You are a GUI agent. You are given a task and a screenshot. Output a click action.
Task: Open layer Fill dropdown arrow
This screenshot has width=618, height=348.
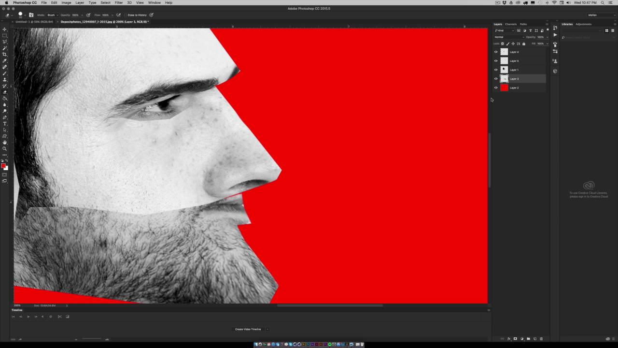tap(547, 43)
